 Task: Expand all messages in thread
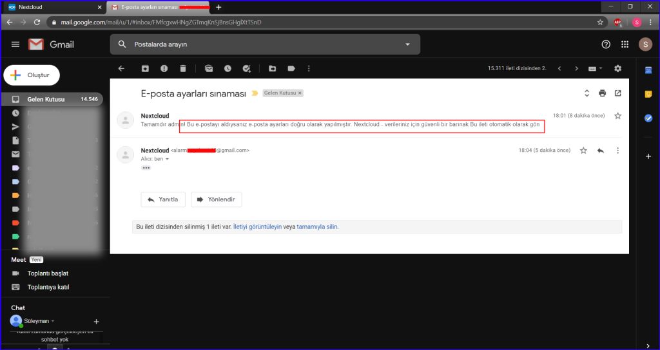[x=587, y=93]
